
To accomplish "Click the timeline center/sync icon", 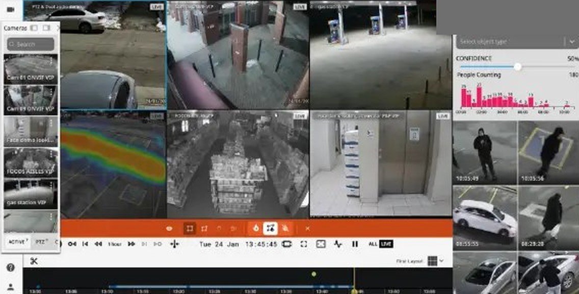I will pyautogui.click(x=174, y=244).
